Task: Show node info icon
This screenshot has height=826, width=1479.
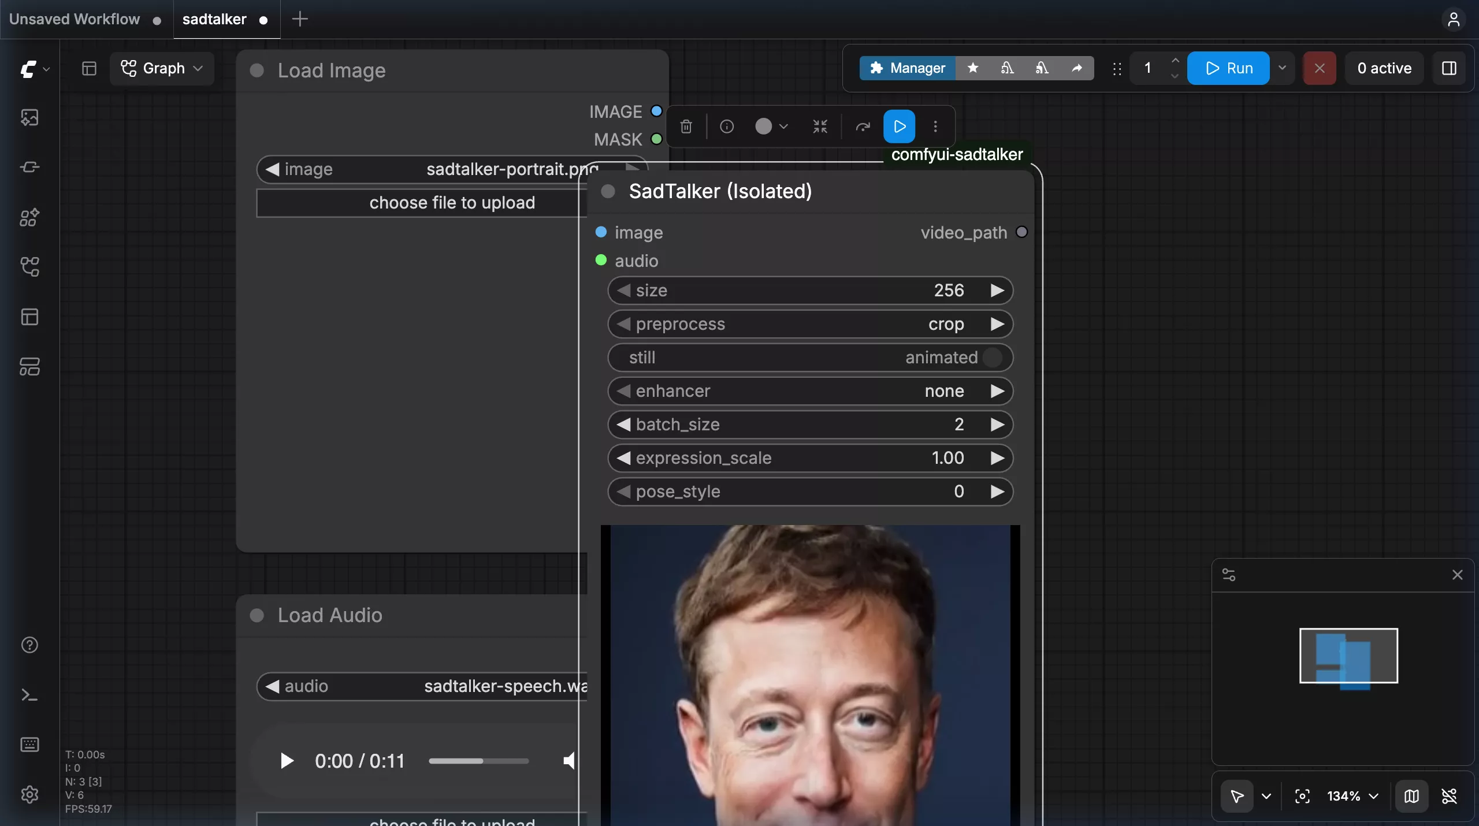Action: click(727, 126)
